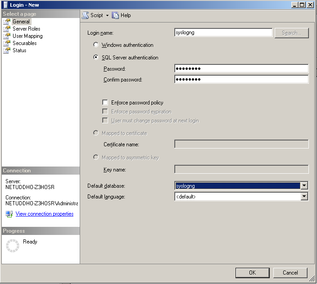Switch to the User Mapping page

point(28,36)
